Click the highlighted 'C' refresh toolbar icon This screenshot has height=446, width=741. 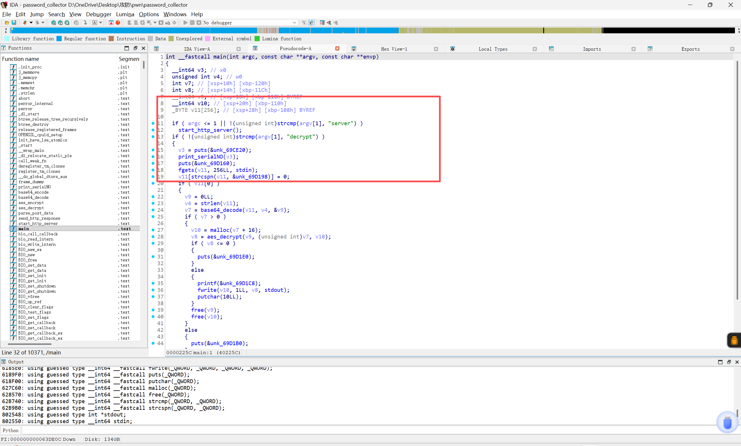click(x=311, y=23)
